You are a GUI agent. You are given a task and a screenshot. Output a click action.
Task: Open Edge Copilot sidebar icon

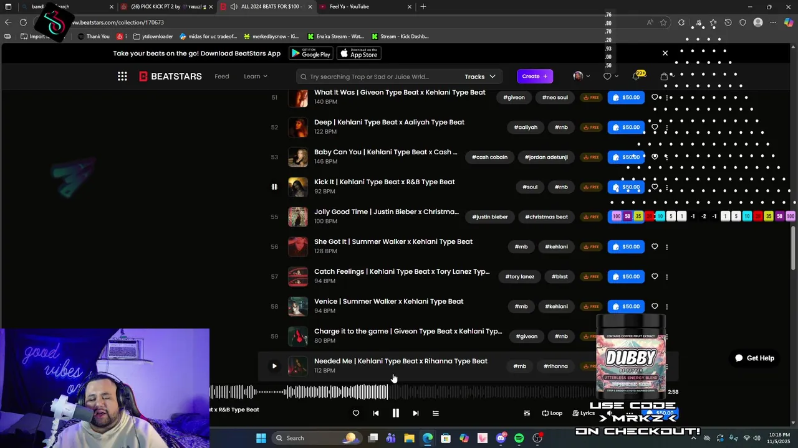coord(789,22)
